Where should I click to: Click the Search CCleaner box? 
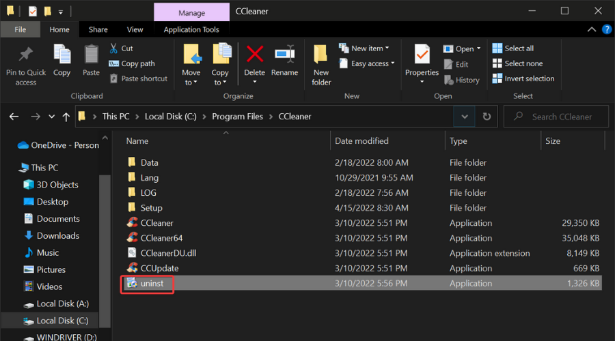pos(556,116)
